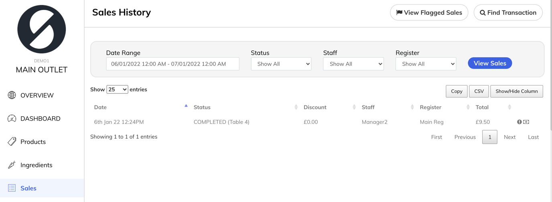The image size is (552, 202).
Task: Export the table with CSV button
Action: click(479, 91)
